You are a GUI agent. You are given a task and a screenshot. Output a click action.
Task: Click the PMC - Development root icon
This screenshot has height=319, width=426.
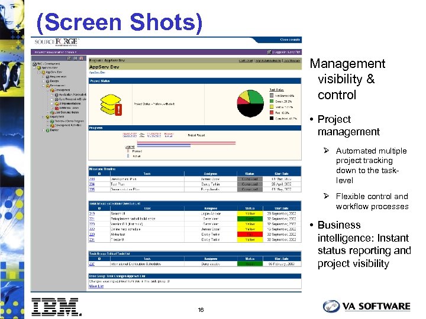pos(34,64)
